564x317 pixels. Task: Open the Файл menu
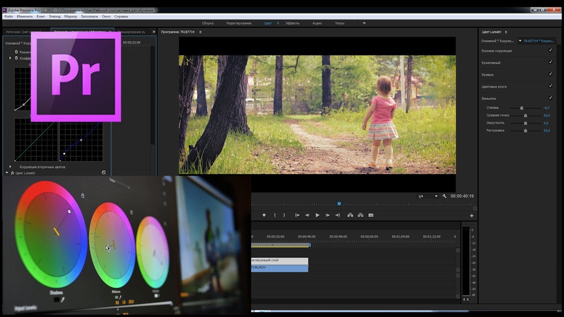tap(8, 16)
